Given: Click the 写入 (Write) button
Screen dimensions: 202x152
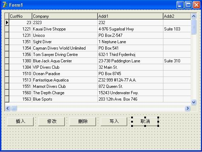Looking at the screenshot, I should click(114, 121).
